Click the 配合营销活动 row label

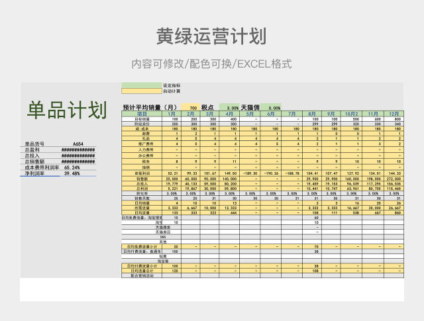[142, 275]
